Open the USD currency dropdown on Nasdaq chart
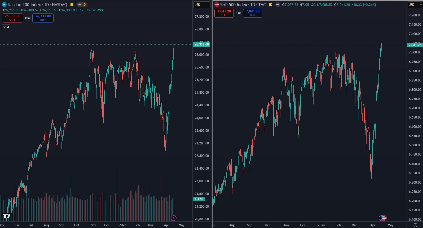 point(202,4)
